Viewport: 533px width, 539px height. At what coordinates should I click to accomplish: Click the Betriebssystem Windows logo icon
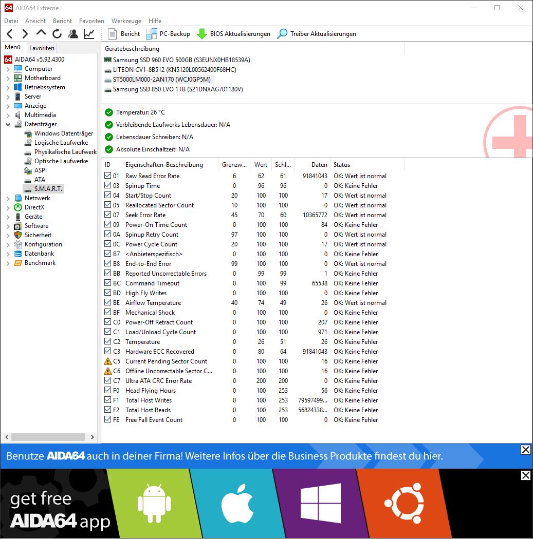click(x=18, y=87)
